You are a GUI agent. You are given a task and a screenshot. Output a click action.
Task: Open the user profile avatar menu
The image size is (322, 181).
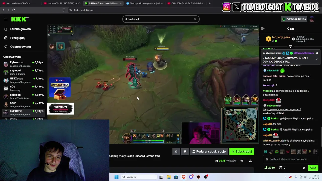(x=312, y=19)
